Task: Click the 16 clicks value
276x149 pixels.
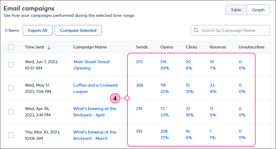Action: tap(188, 131)
